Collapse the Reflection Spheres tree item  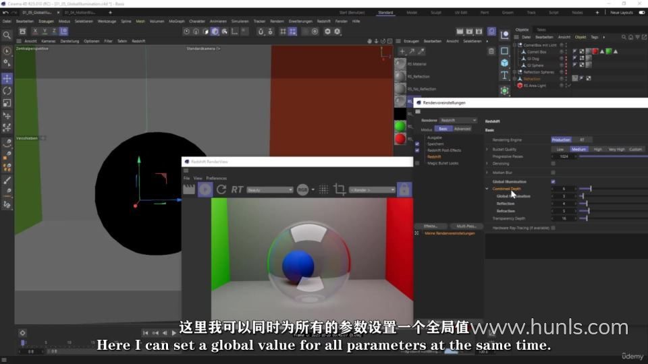tap(515, 72)
